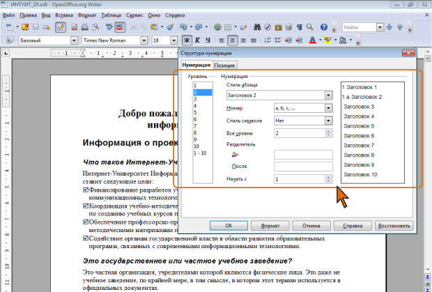Toggle bold formatting (Ж)
This screenshot has width=432, height=292.
(x=186, y=40)
